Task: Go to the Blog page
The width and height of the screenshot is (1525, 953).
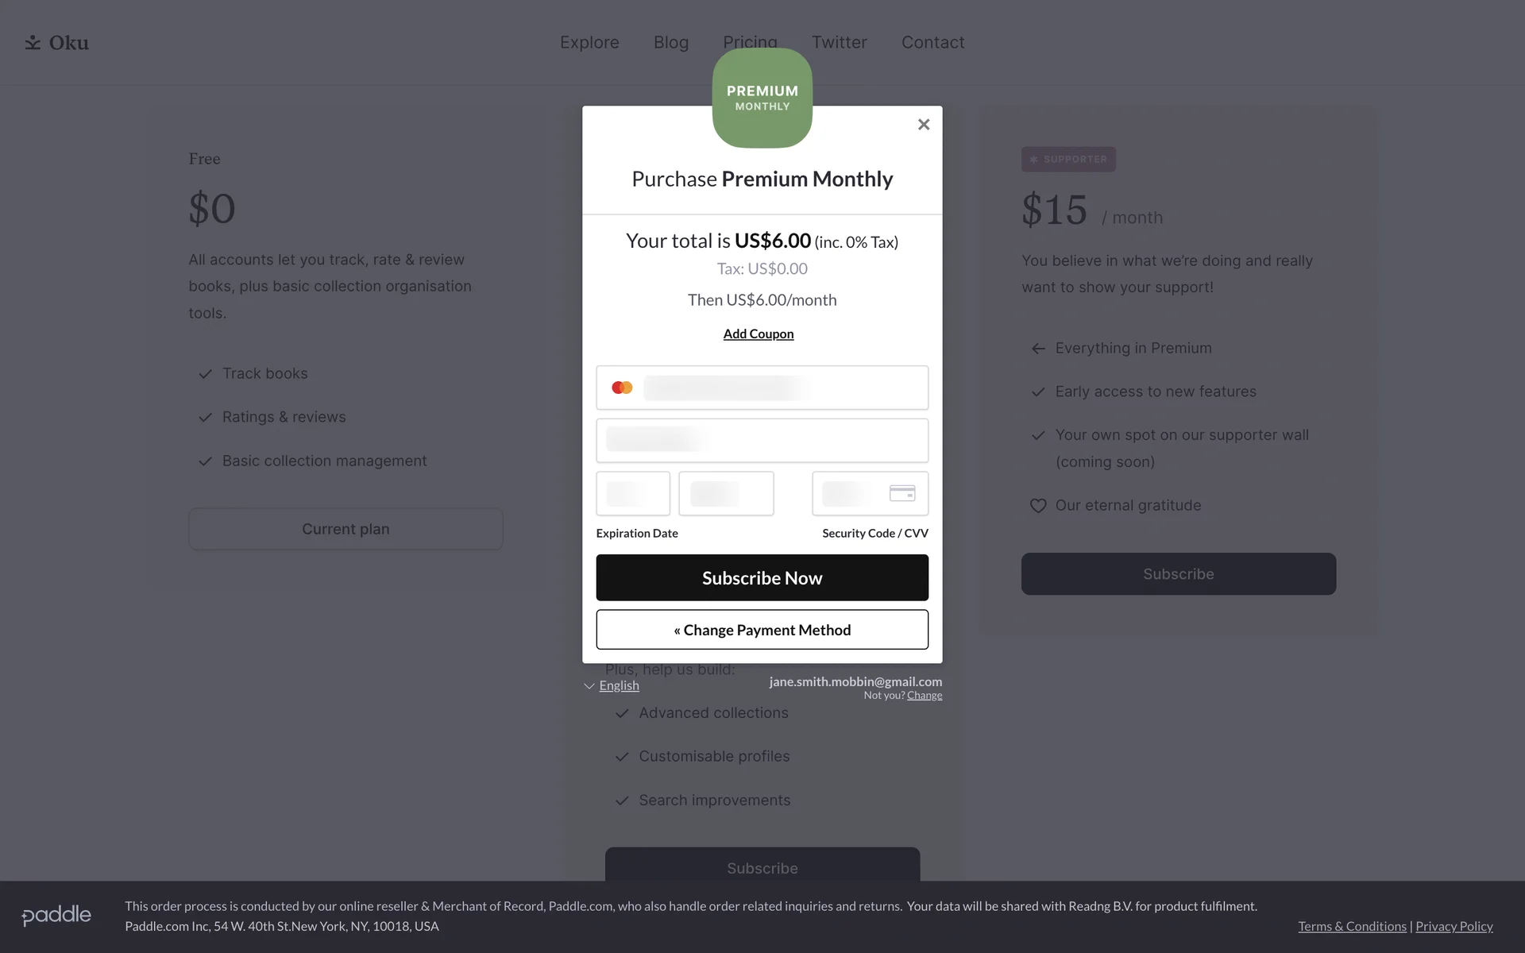Action: [x=671, y=43]
